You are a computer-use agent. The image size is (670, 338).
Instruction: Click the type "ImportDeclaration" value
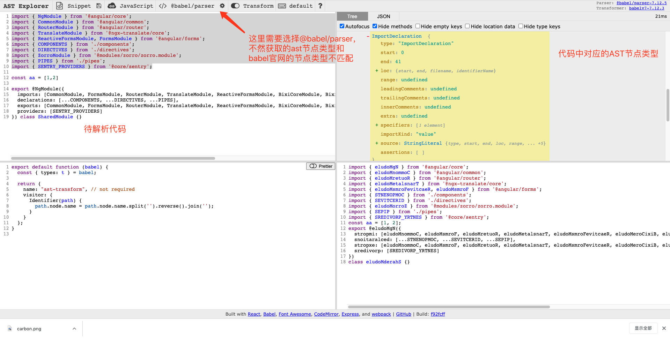[426, 44]
